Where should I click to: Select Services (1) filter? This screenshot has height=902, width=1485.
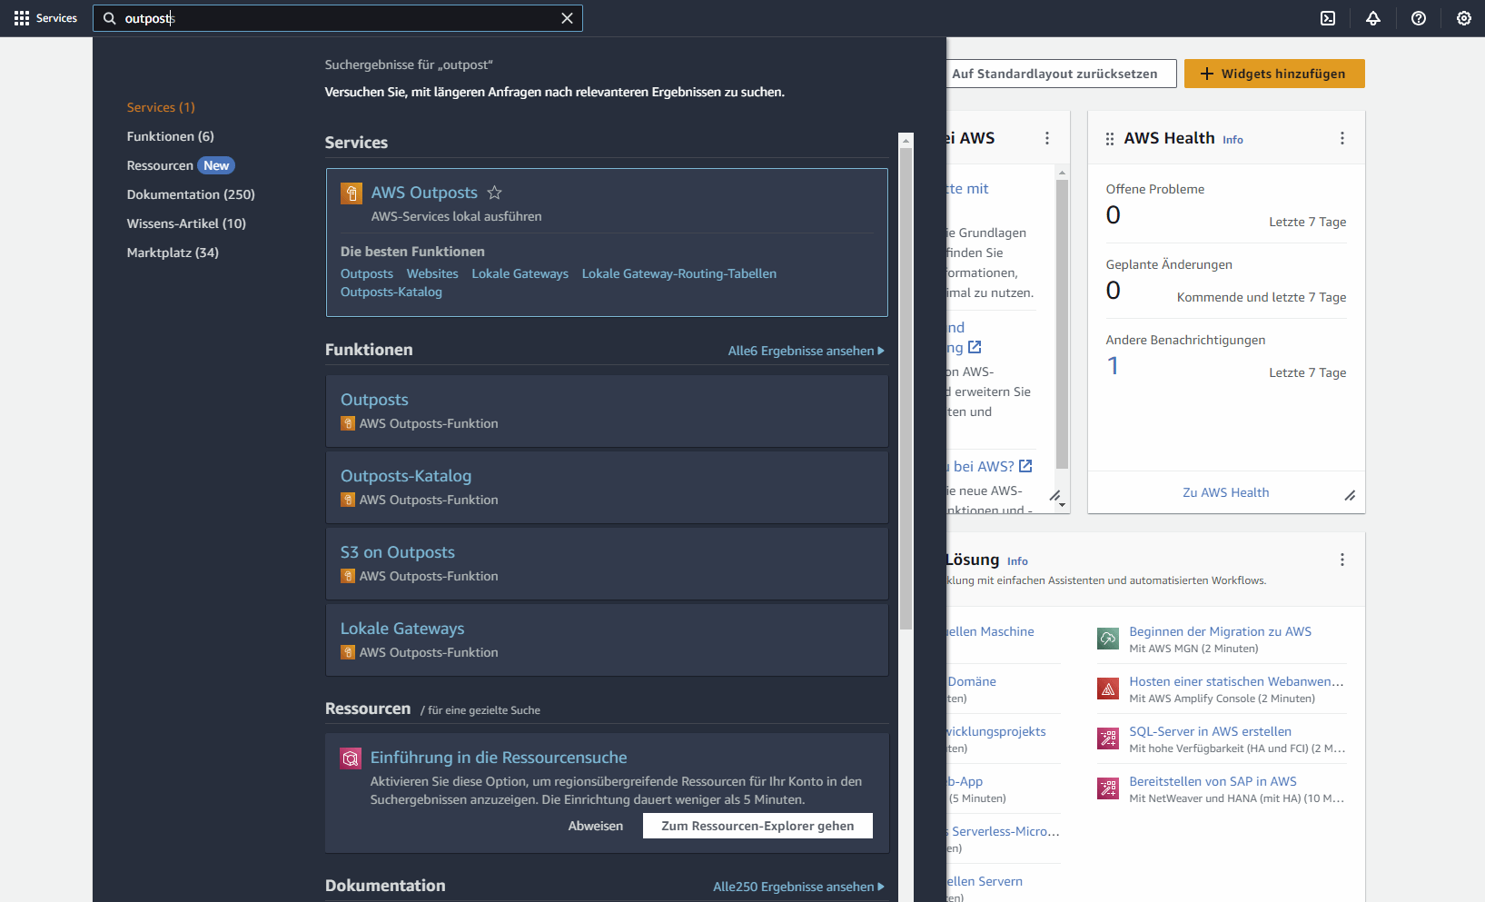click(161, 107)
